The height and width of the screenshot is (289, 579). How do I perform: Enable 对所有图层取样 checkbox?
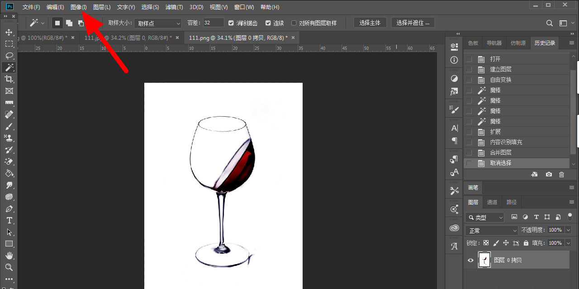pyautogui.click(x=294, y=23)
